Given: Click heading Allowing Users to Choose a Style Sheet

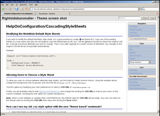Looking at the screenshot, I should coord(30,75).
